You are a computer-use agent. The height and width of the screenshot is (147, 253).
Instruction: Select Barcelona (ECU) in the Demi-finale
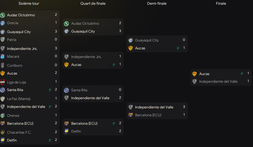[148, 115]
